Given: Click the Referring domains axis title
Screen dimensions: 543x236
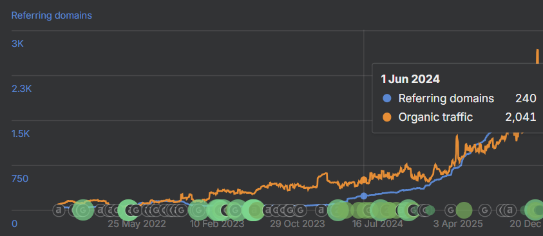Looking at the screenshot, I should pyautogui.click(x=52, y=15).
